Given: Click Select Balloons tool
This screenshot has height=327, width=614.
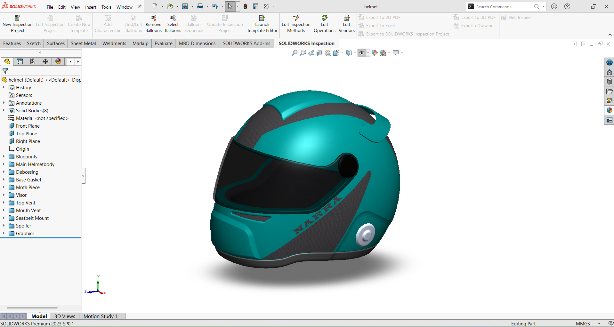Looking at the screenshot, I should point(173,24).
